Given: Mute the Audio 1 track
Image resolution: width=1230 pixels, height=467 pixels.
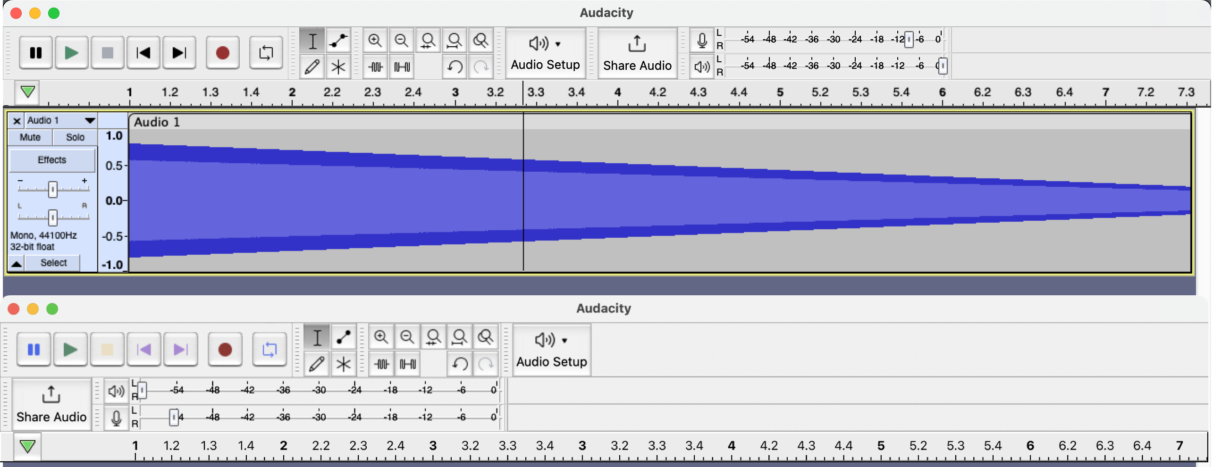Looking at the screenshot, I should (x=29, y=137).
